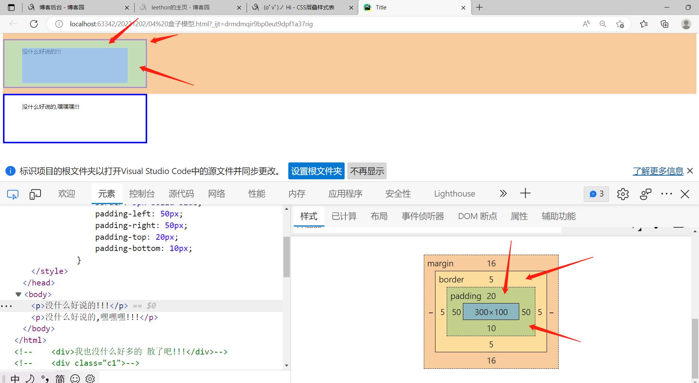Open IME settings gear icon

point(90,378)
